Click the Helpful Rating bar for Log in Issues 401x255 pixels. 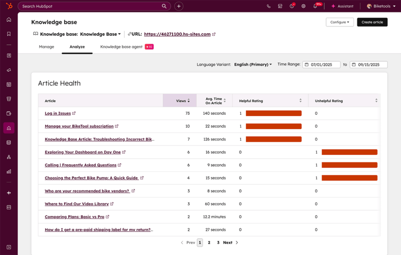273,113
